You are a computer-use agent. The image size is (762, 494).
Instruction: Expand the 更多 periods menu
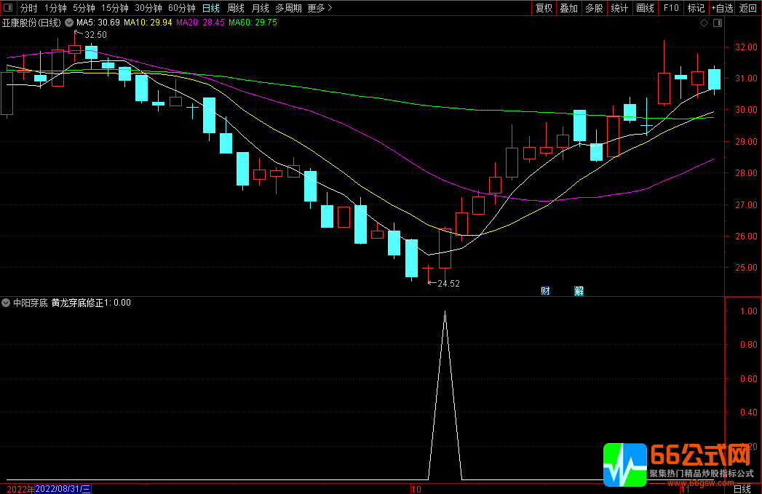(x=320, y=8)
